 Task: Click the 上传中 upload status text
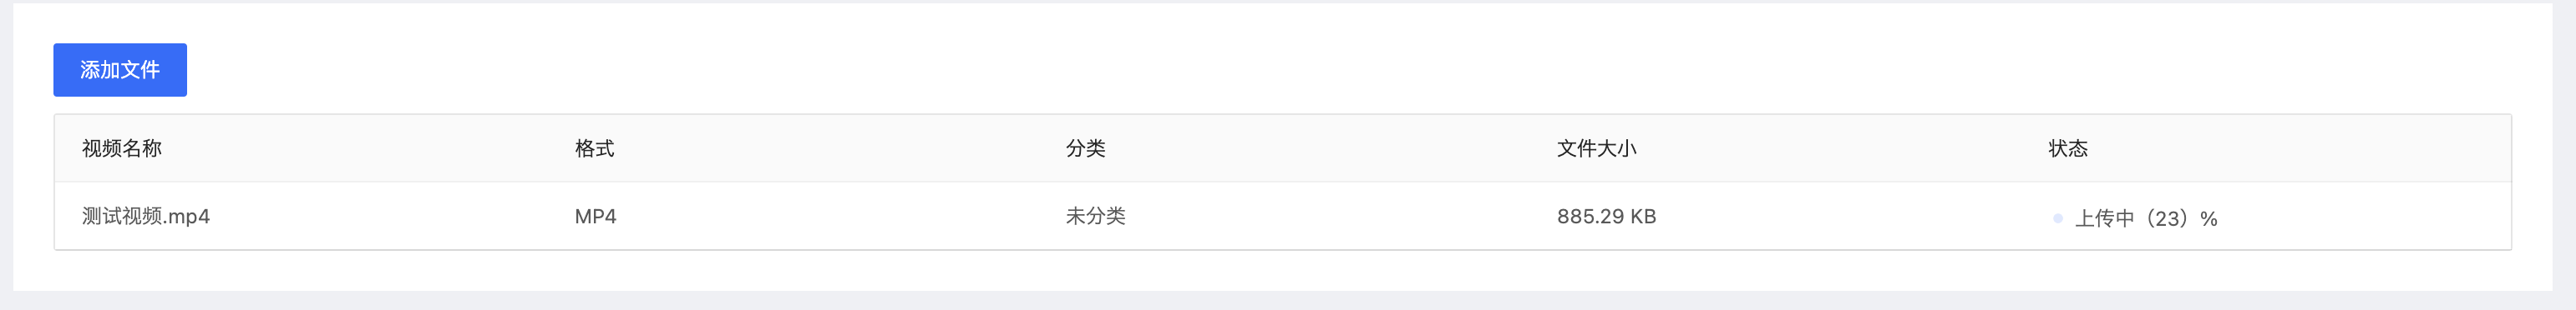click(2104, 218)
